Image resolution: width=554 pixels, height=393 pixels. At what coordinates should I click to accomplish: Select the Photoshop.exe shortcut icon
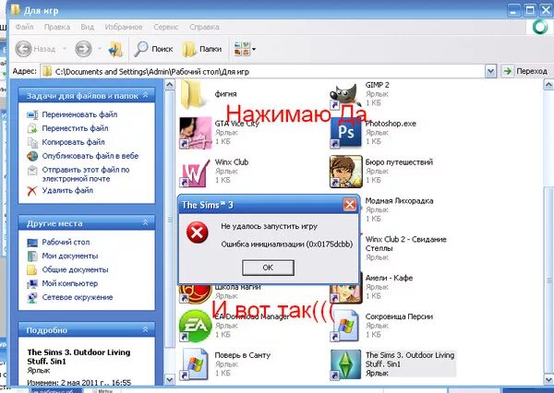click(x=345, y=133)
